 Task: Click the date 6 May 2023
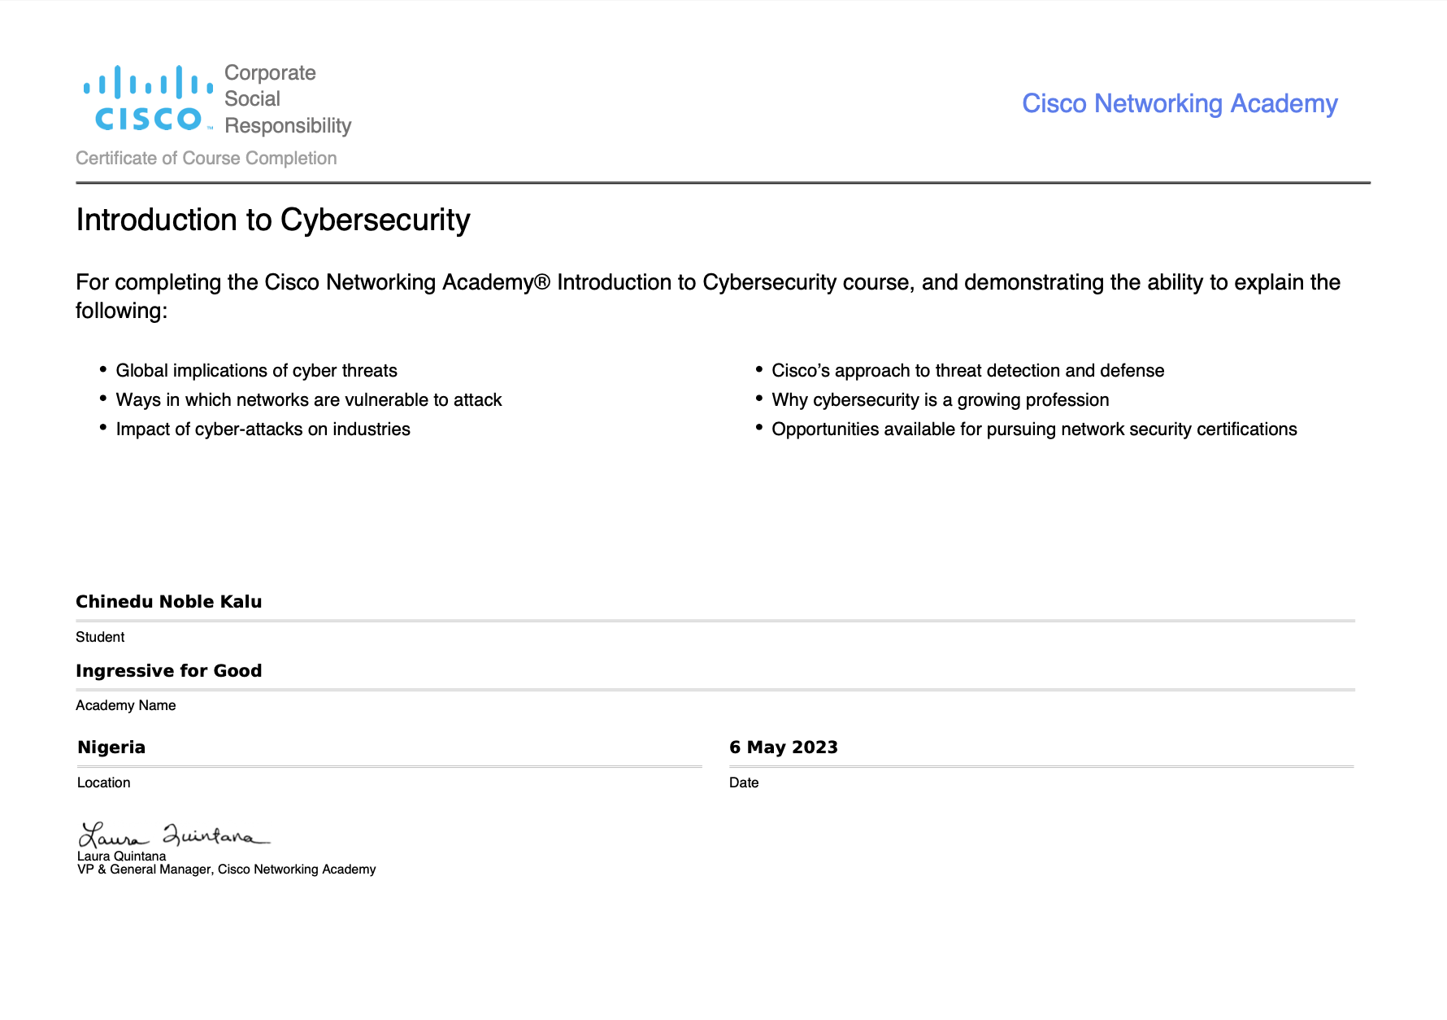pos(783,748)
